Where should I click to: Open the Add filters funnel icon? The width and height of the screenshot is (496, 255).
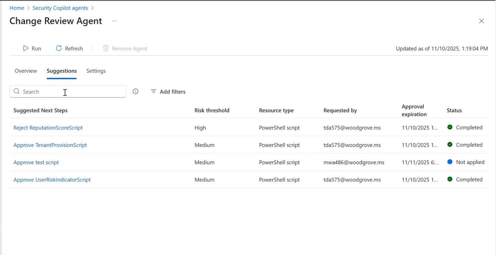tap(153, 91)
